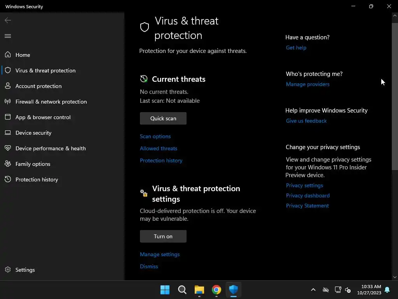Click the back arrow icon
The width and height of the screenshot is (398, 299).
8,20
